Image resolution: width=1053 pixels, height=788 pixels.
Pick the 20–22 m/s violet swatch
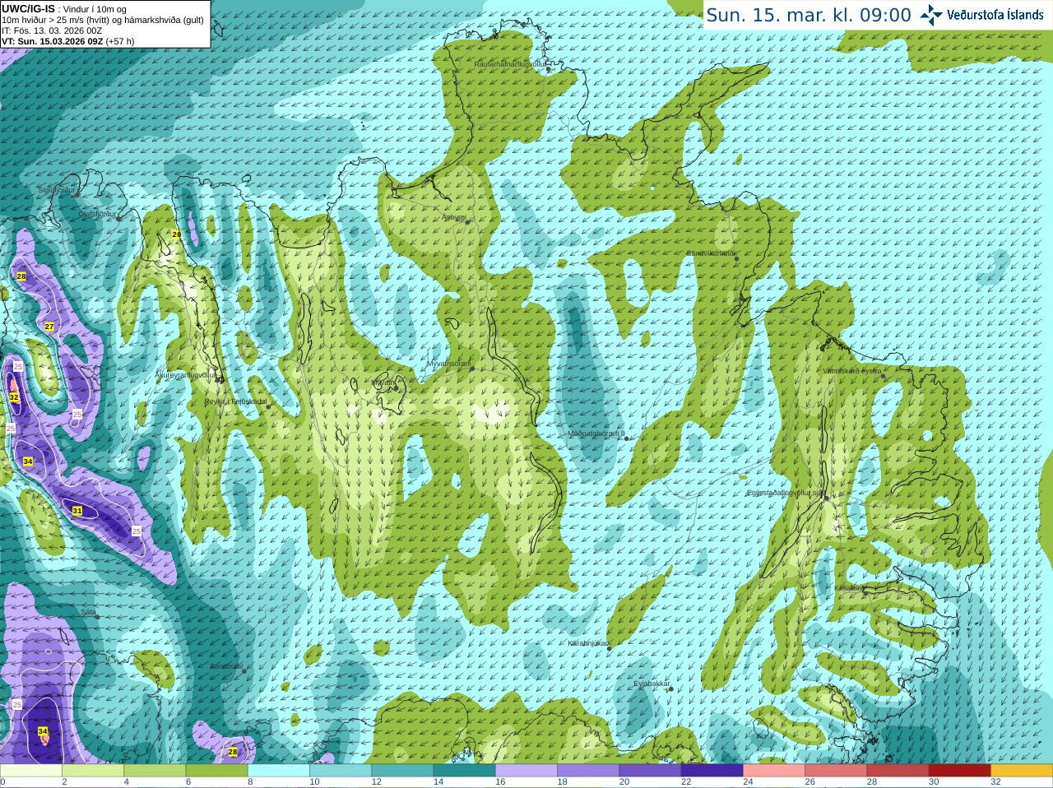coord(650,771)
